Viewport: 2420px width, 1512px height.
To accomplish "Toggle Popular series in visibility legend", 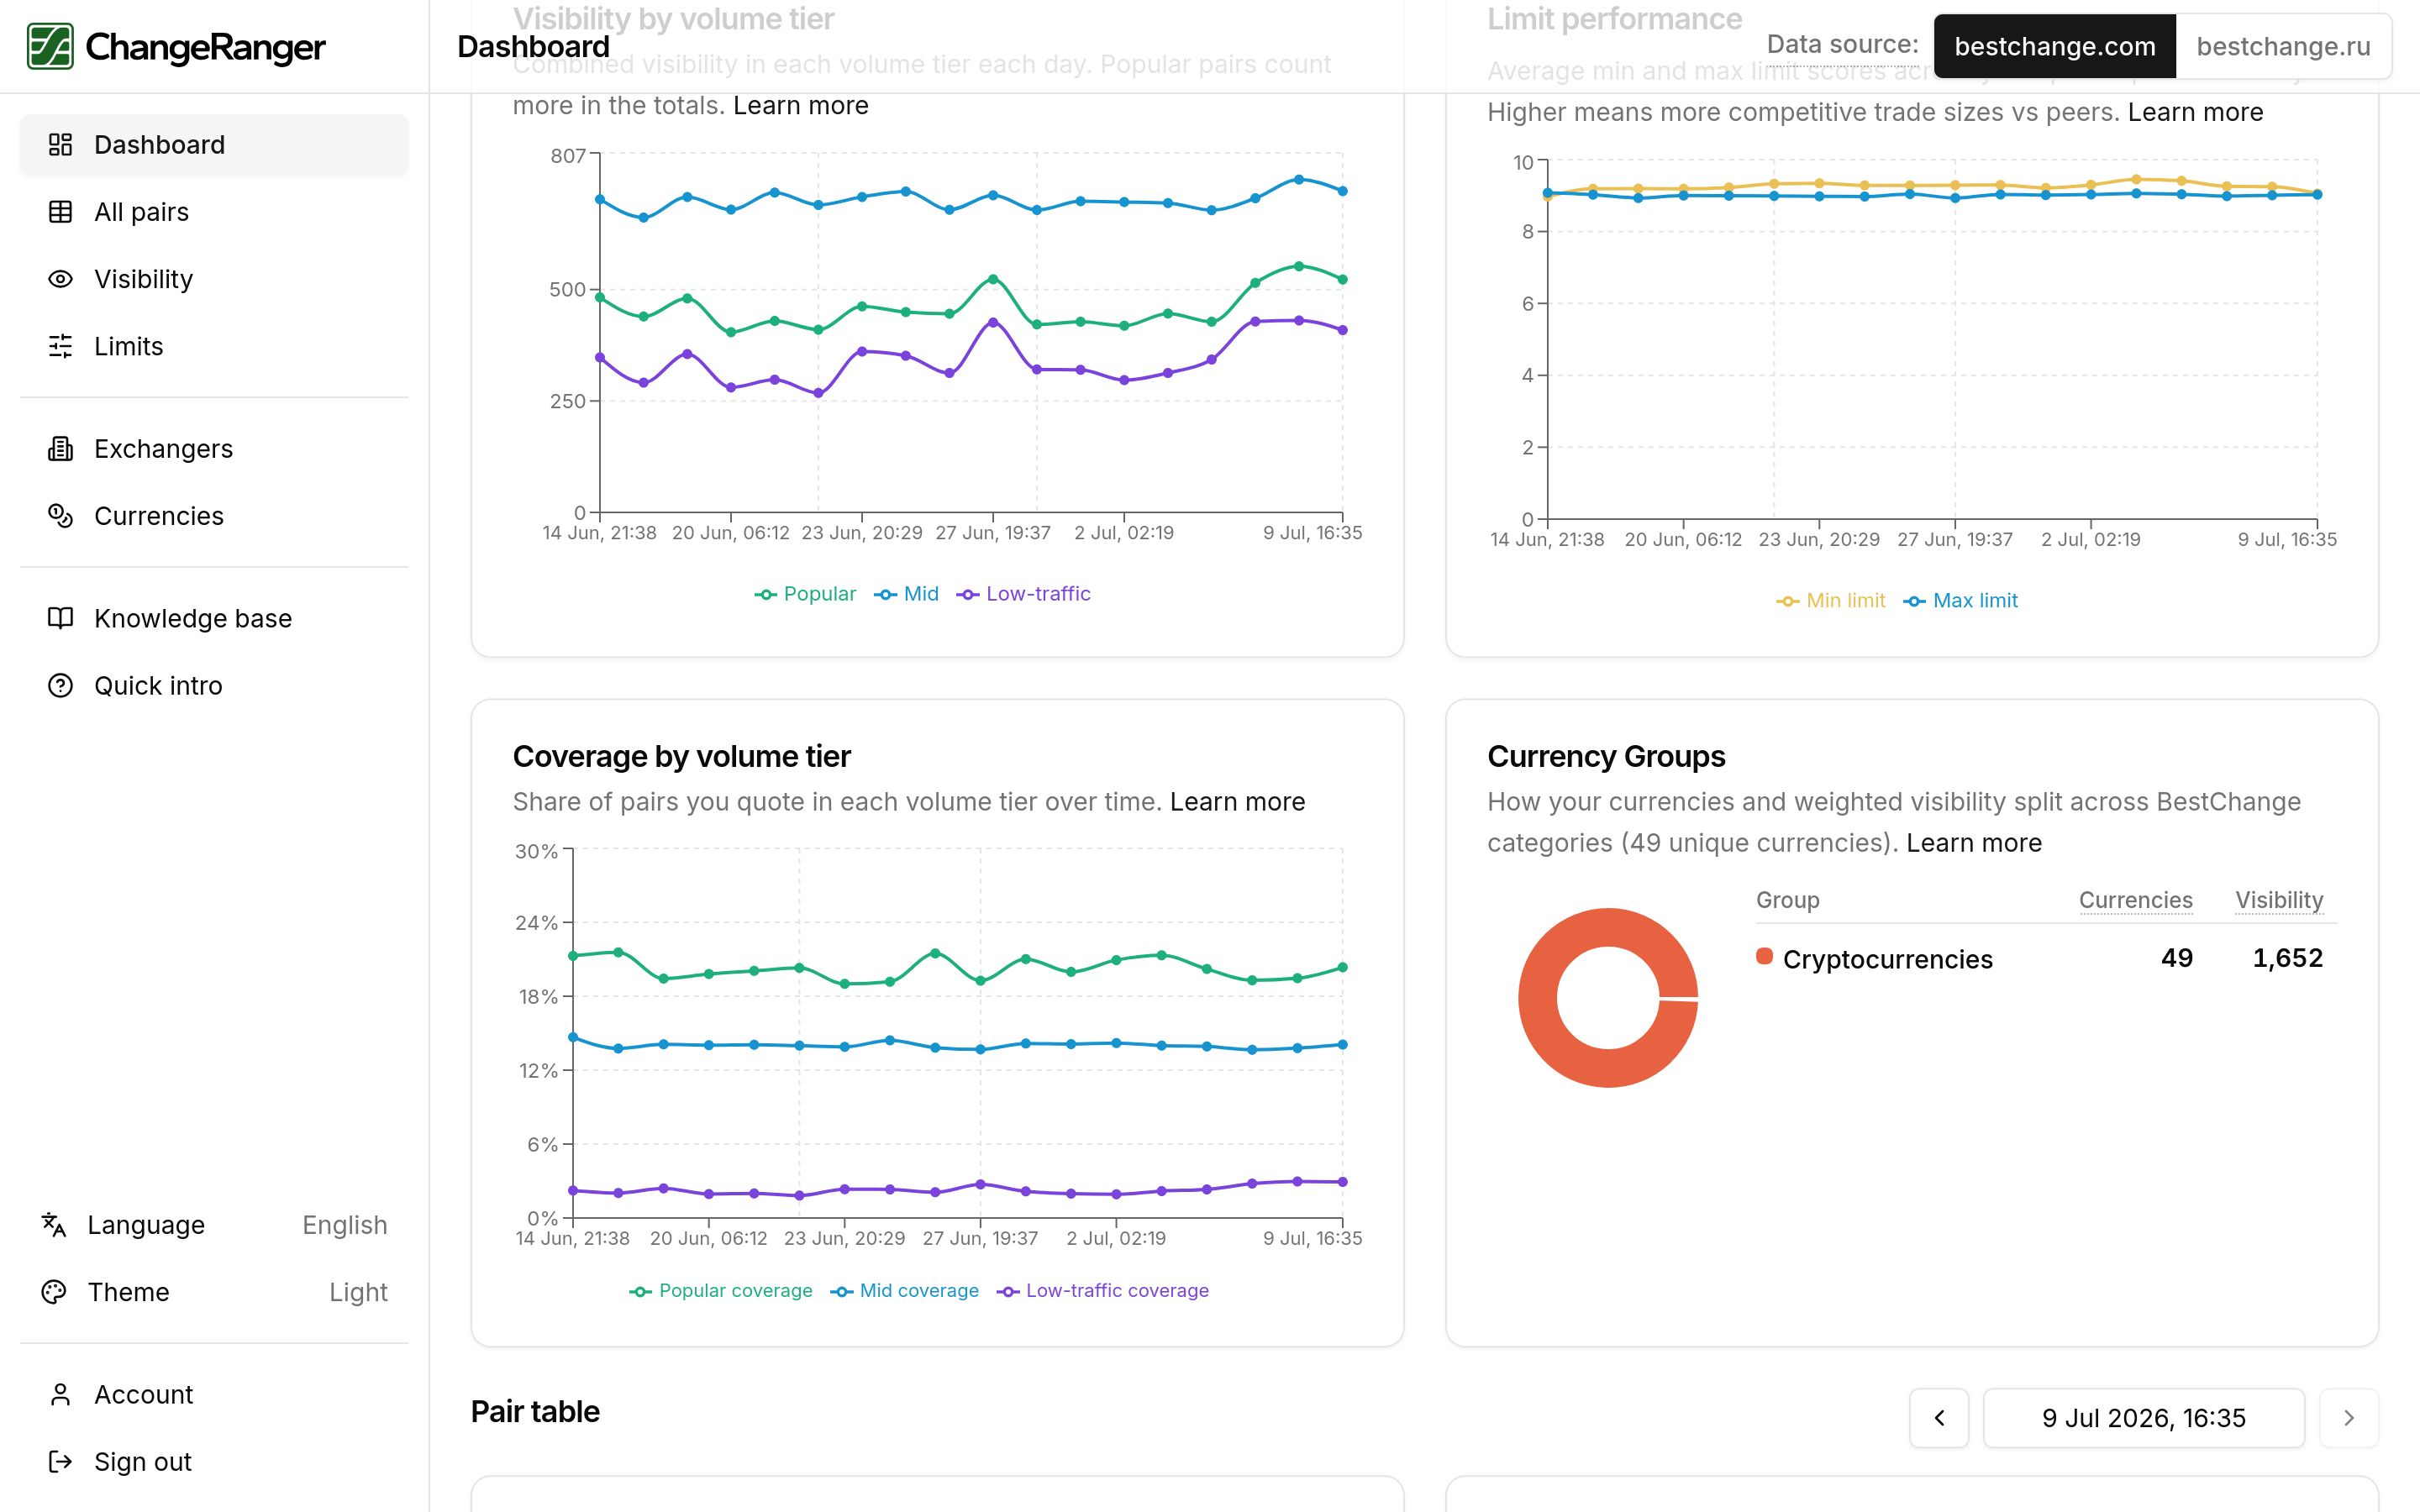I will point(805,593).
